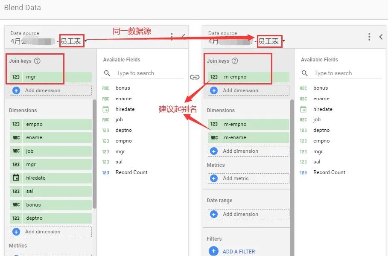Screen dimensions: 388x256
Task: Pick sal from right Available Fields
Action: tap(317, 162)
